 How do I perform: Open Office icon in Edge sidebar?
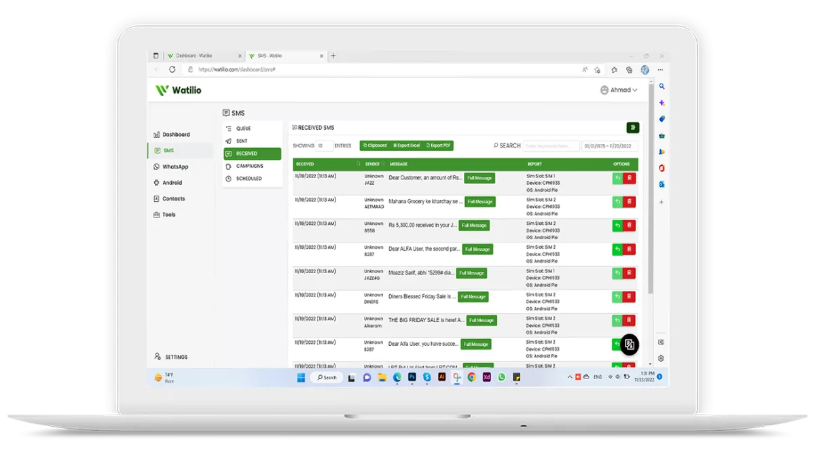coord(662,168)
